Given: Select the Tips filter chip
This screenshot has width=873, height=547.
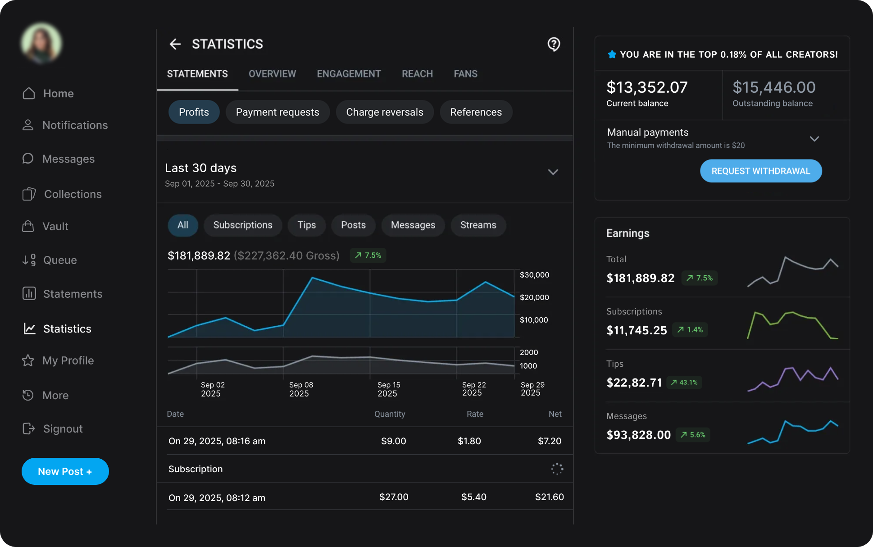Looking at the screenshot, I should tap(306, 225).
